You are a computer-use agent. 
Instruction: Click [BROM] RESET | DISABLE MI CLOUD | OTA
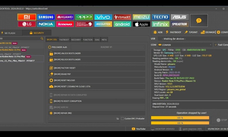[x=96, y=87]
